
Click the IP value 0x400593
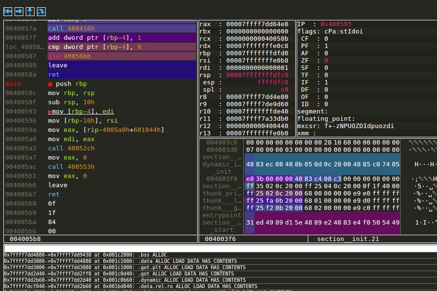pos(336,24)
